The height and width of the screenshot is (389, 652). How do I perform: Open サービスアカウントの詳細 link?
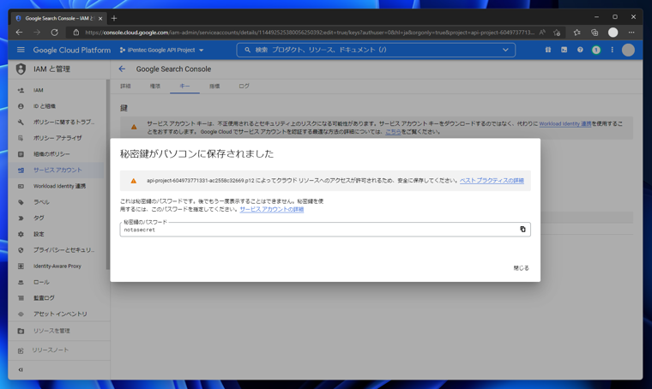(272, 209)
